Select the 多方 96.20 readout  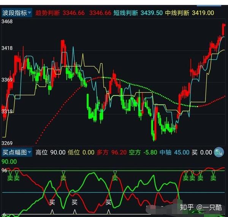coord(111,152)
